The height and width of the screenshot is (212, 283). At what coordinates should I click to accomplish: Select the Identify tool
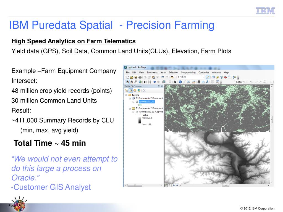(x=180, y=82)
